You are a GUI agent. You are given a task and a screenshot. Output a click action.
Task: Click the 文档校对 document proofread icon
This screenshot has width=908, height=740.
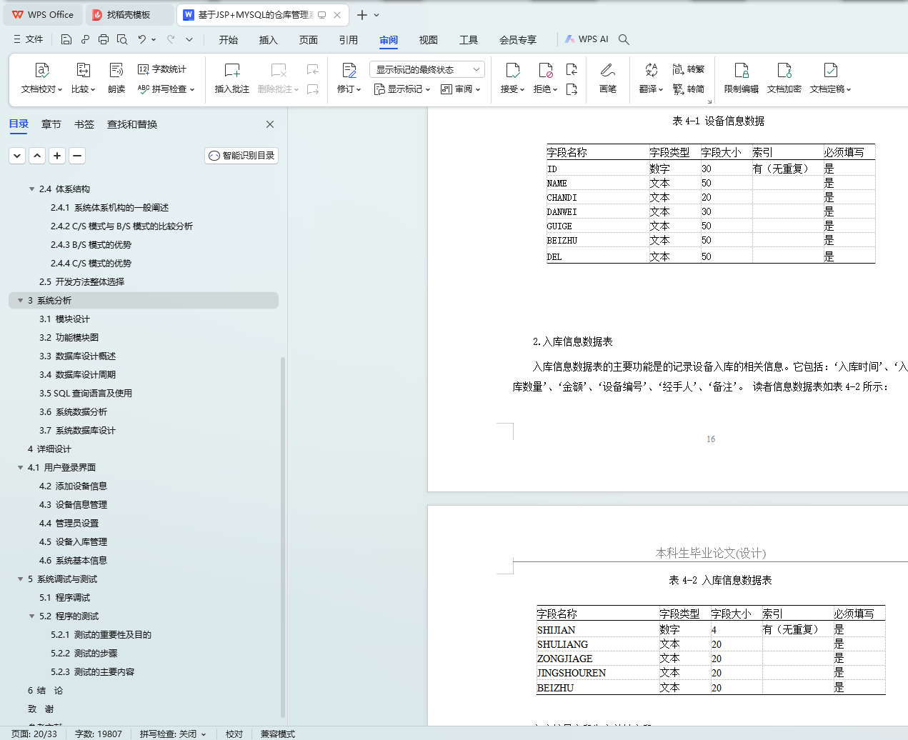pos(42,70)
